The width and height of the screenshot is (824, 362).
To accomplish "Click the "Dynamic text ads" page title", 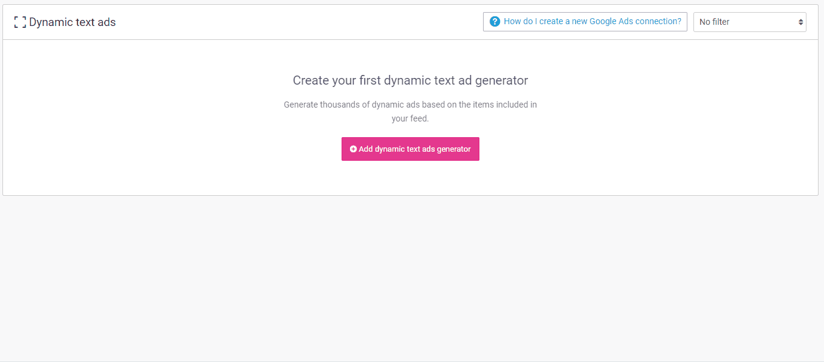I will 72,22.
